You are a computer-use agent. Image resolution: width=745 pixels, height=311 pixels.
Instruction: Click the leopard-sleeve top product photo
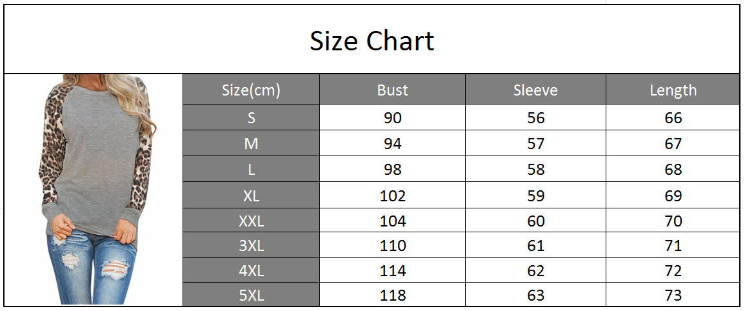click(x=94, y=189)
